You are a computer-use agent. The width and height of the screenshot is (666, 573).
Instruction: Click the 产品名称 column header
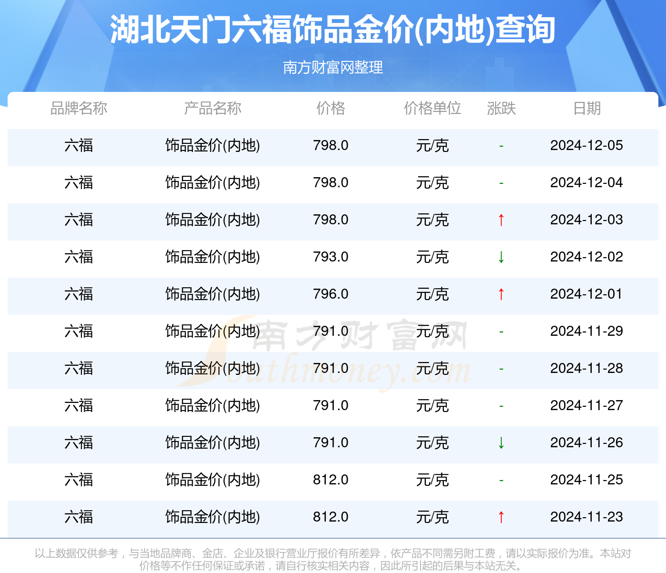[213, 109]
